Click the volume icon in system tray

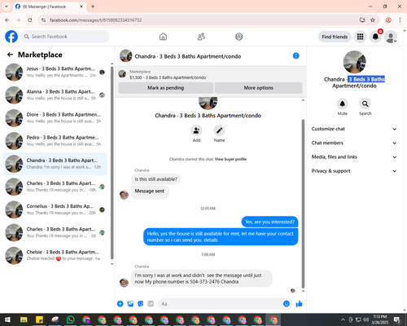click(365, 319)
